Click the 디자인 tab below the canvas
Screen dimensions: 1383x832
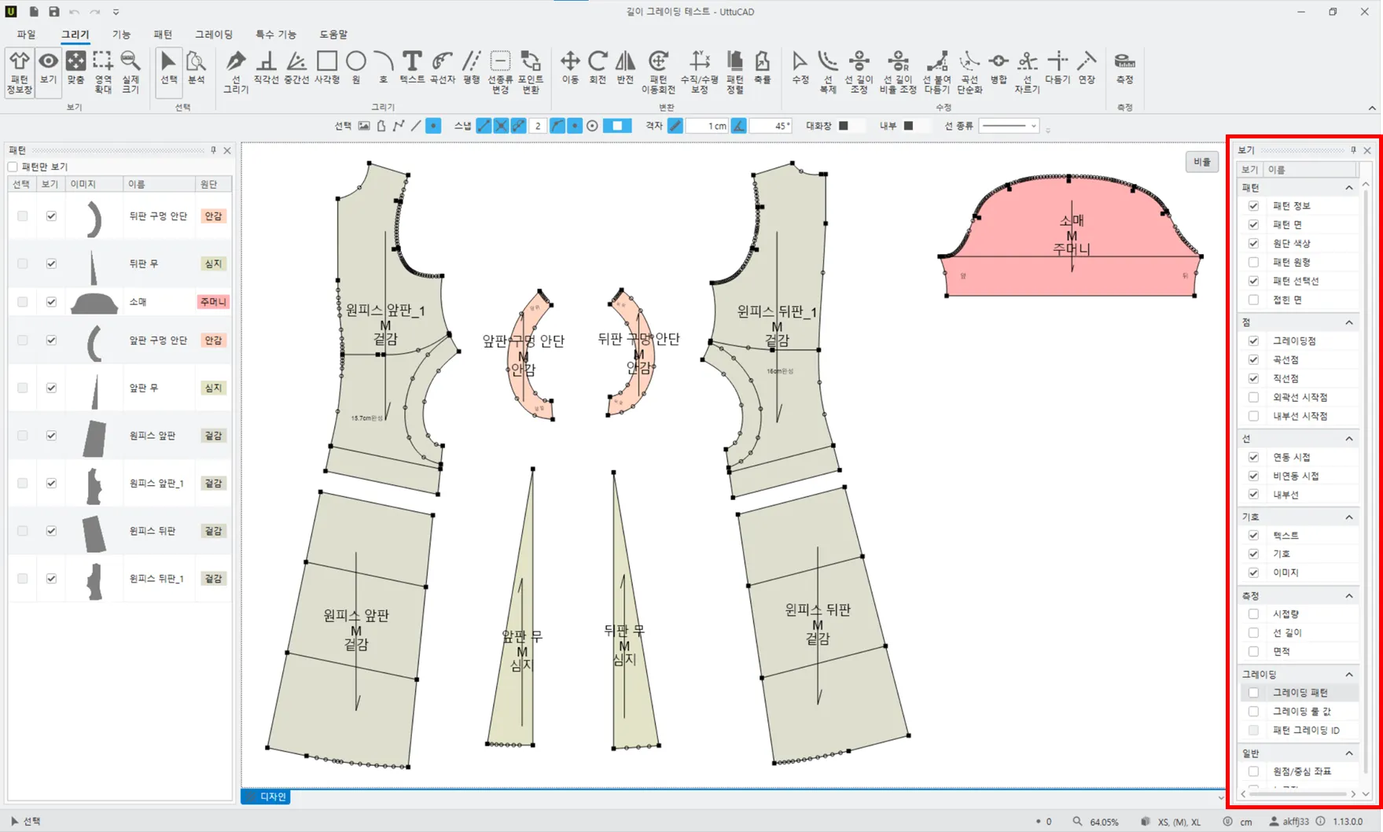pos(267,797)
